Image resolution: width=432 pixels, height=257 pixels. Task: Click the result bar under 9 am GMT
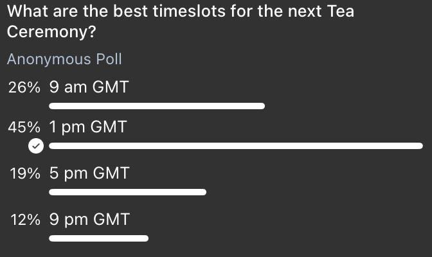157,106
